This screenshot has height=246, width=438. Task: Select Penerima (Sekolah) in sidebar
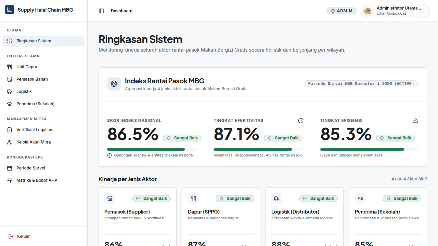(x=43, y=104)
